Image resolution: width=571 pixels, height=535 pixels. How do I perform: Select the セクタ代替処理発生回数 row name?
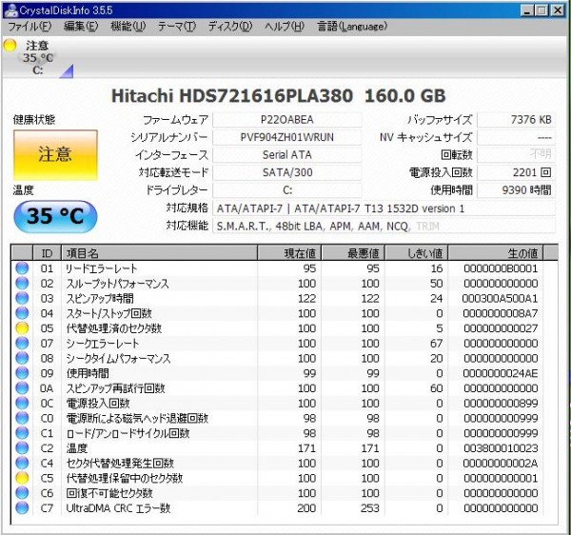tap(120, 463)
